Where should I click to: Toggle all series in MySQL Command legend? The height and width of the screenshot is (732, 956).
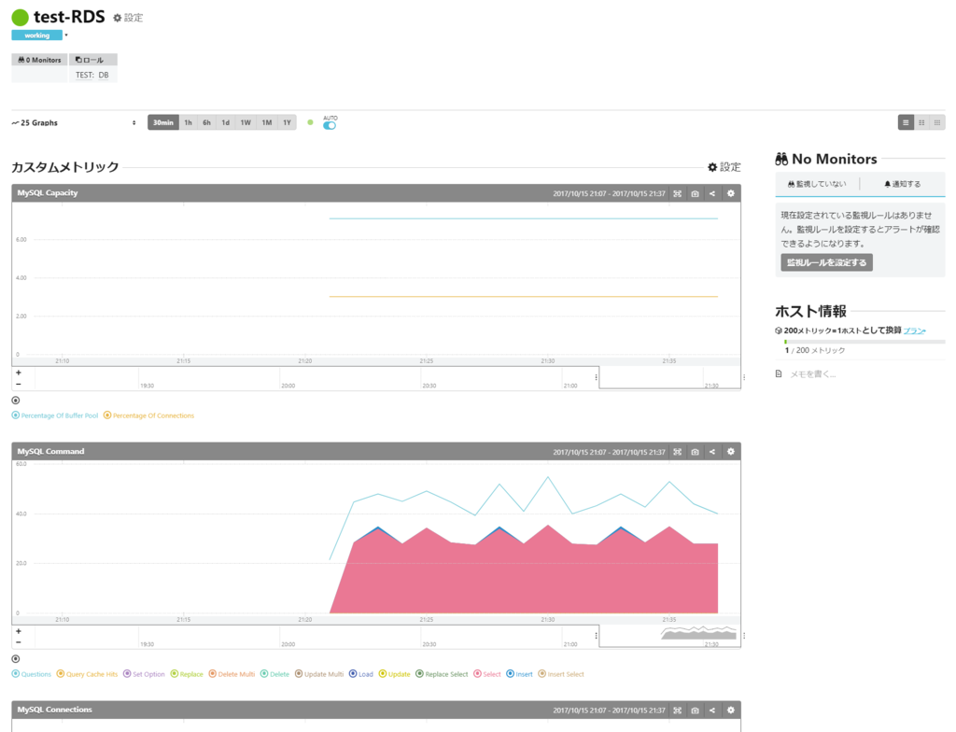(x=16, y=659)
